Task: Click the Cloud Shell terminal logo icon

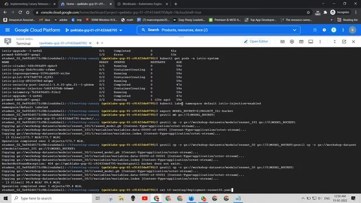Action: click(7, 41)
